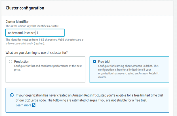Viewport: 177px width, 116px height.
Task: Click the Cluster configuration heading
Action: (x=25, y=8)
